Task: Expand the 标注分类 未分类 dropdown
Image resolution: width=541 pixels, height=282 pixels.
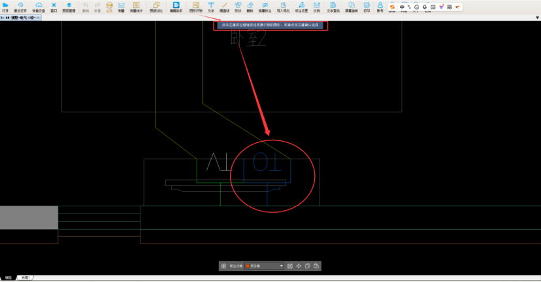Action: (x=282, y=266)
